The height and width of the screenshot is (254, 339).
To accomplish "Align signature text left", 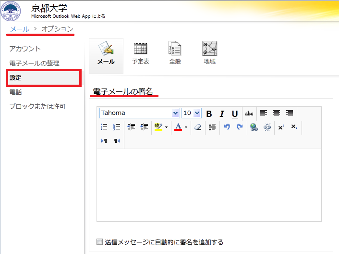I will [x=263, y=113].
